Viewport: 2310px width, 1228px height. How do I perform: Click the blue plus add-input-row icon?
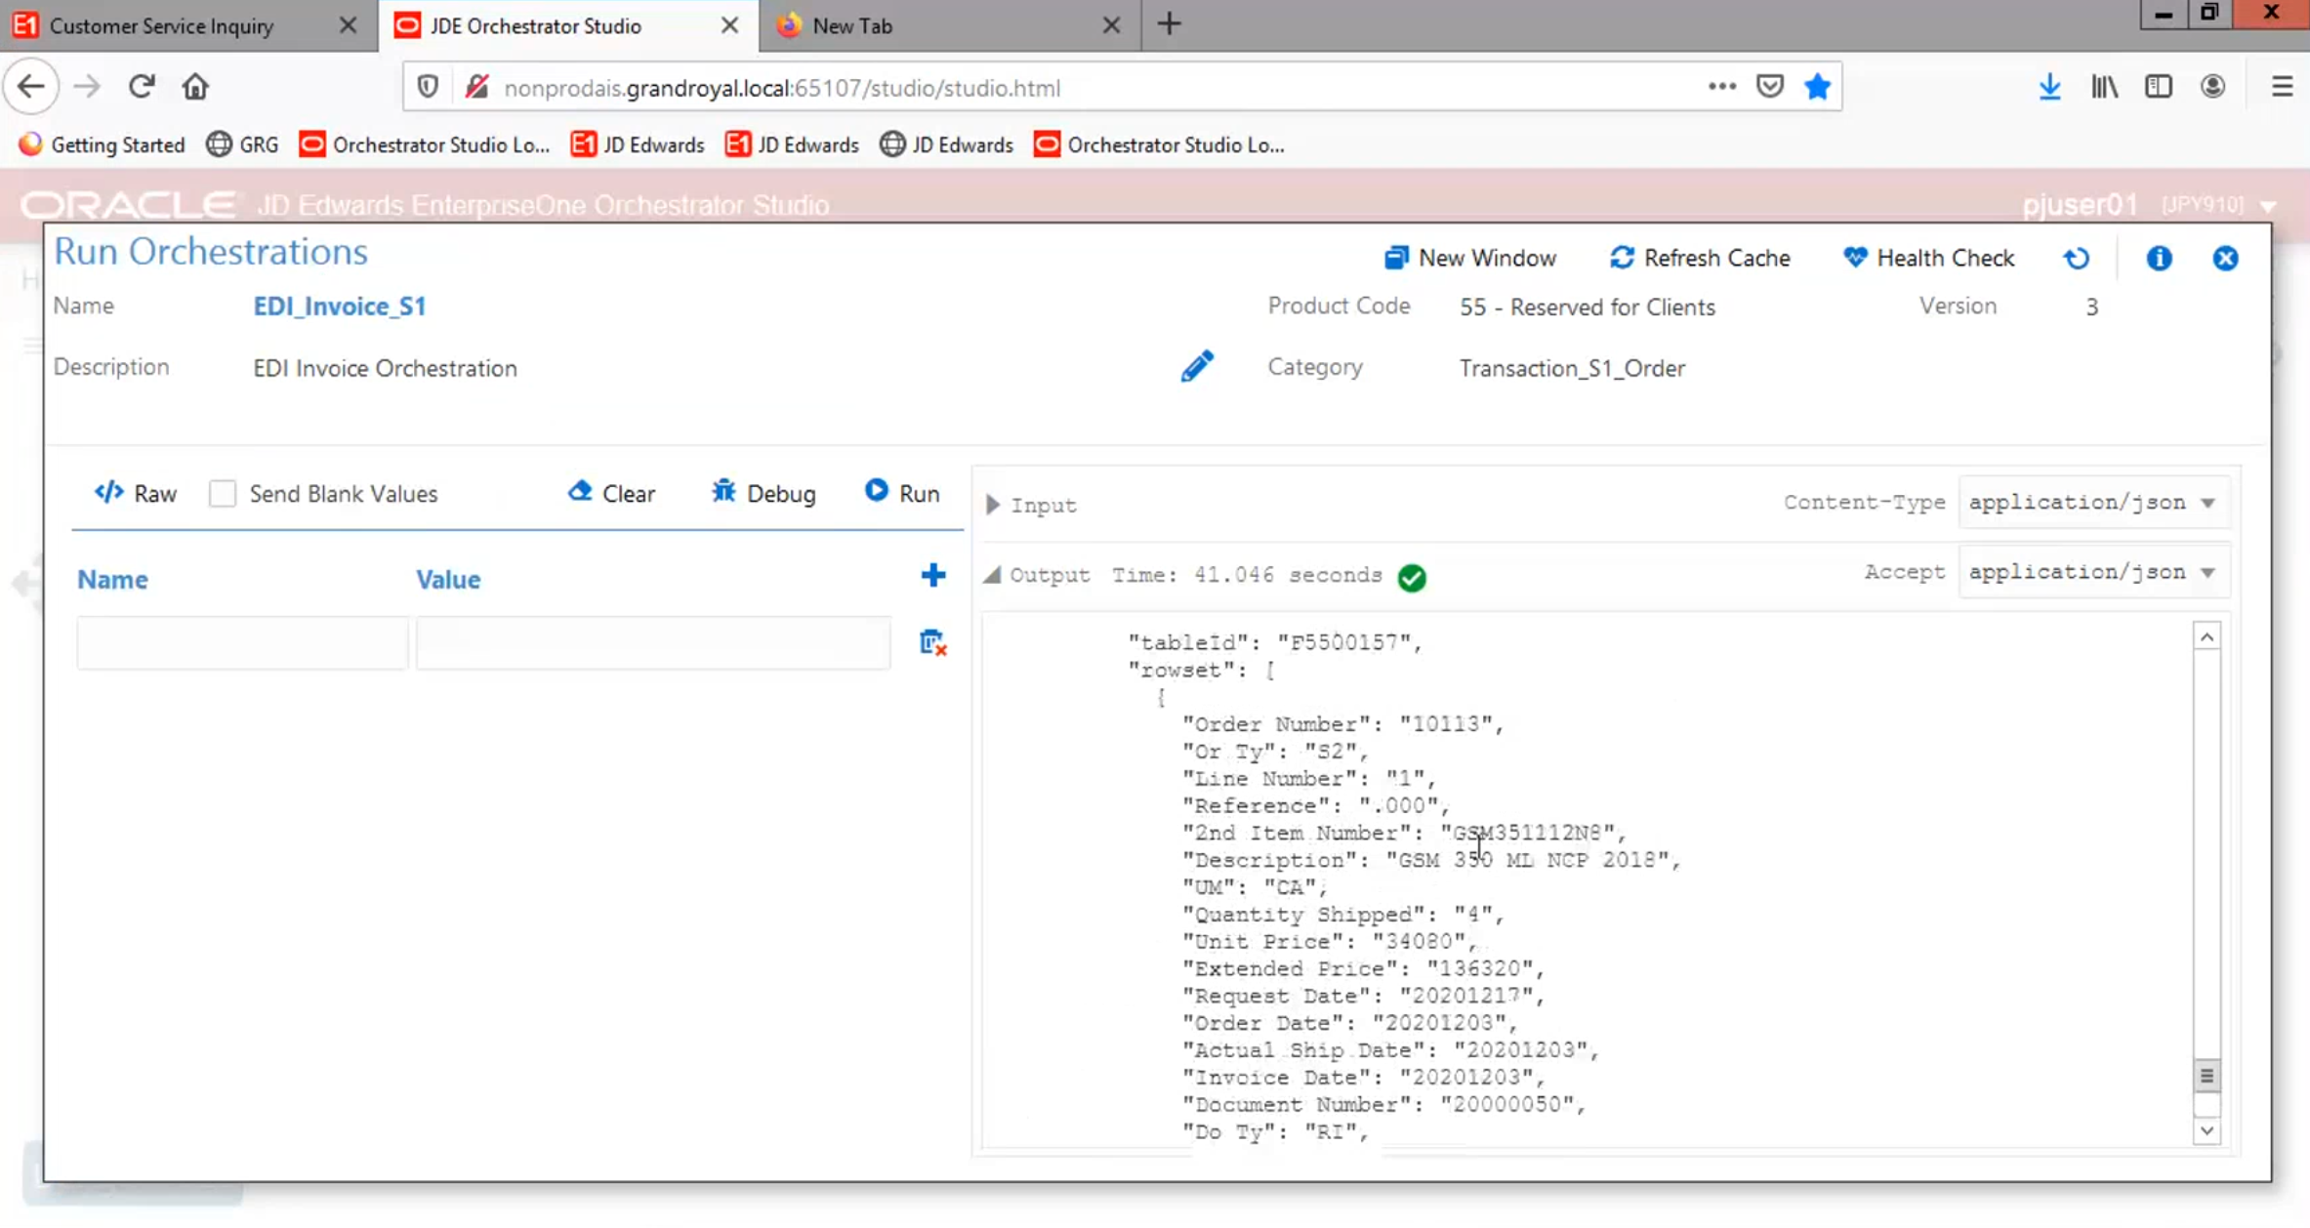(x=932, y=576)
